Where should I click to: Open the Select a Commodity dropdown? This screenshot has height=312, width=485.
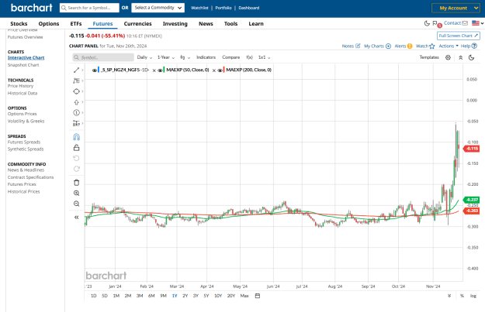point(158,8)
